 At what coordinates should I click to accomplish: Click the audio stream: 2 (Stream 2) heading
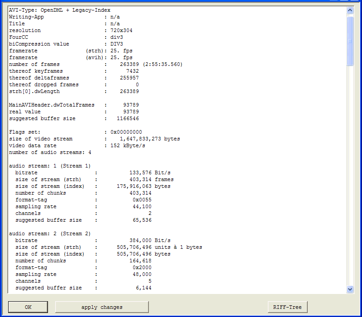pyautogui.click(x=50, y=233)
